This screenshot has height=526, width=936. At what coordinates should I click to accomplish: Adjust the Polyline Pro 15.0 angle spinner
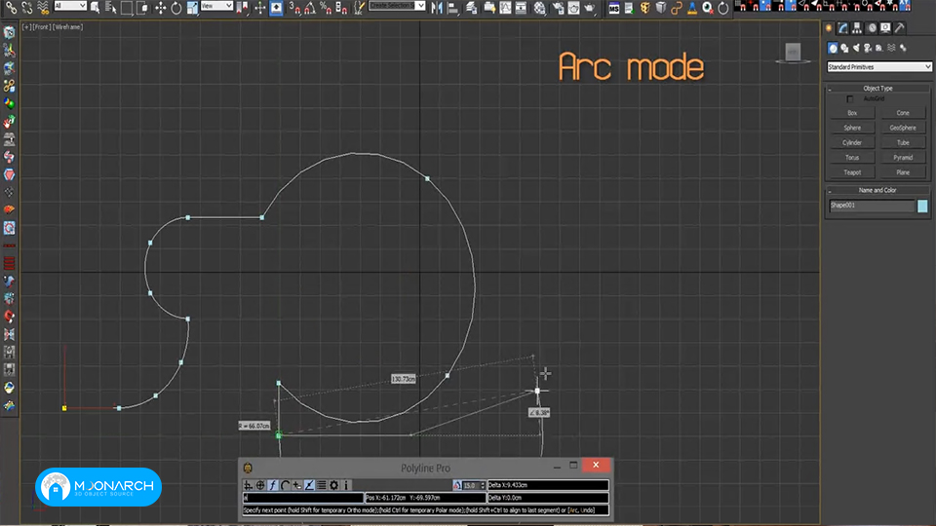[x=484, y=485]
